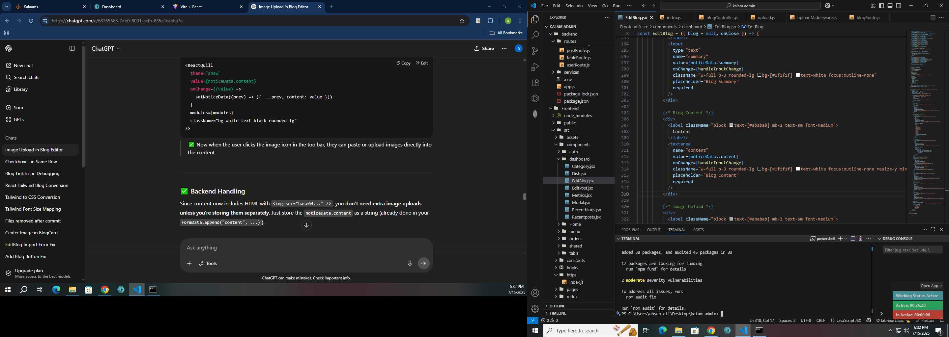Click the notifications bell in VS Code status bar

pyautogui.click(x=942, y=321)
